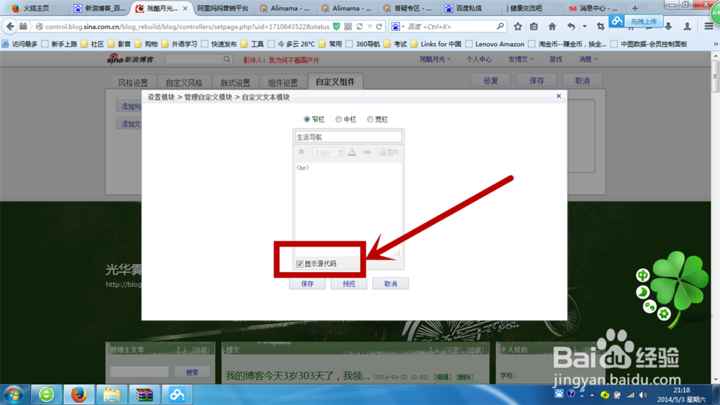This screenshot has height=405, width=720.
Task: Open the undo history dropdown arrow
Action: [x=585, y=27]
